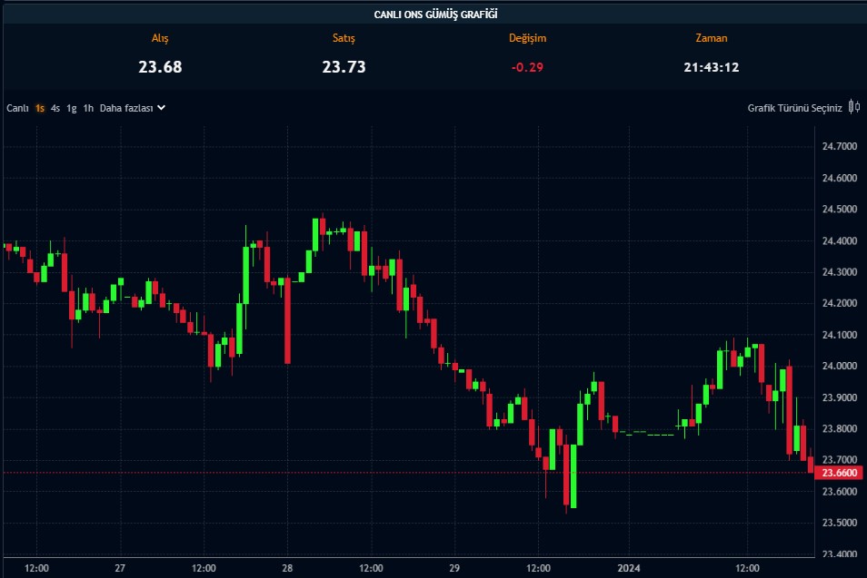Expand the Daha fazlası dropdown
This screenshot has width=867, height=578.
coord(127,108)
